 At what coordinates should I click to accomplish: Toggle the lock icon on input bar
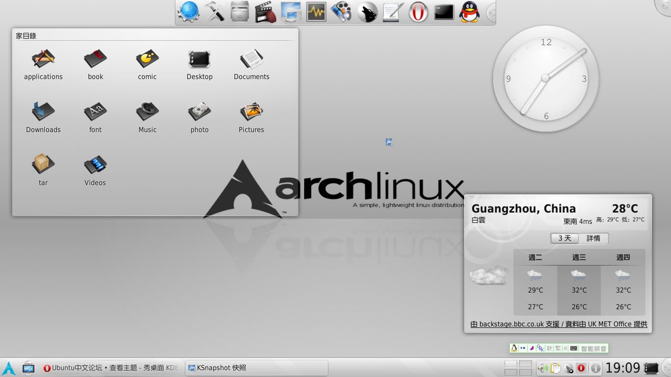pos(565,349)
